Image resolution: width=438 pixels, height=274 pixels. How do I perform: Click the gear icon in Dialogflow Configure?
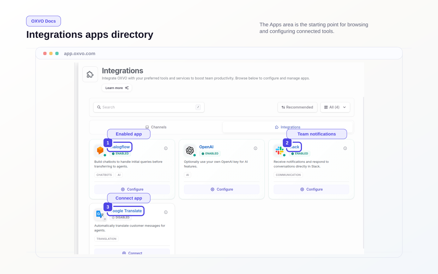(123, 189)
